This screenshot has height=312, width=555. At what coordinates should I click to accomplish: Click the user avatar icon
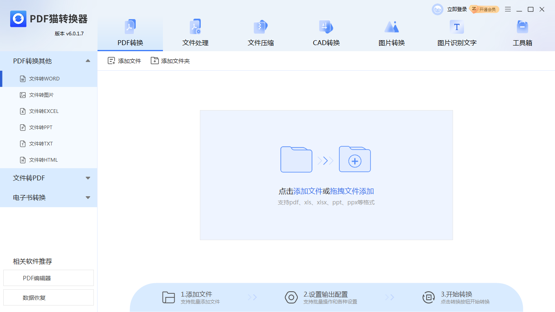(x=438, y=9)
